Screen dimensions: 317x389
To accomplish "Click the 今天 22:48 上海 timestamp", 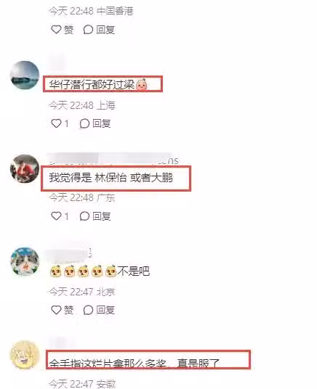I will pos(82,105).
